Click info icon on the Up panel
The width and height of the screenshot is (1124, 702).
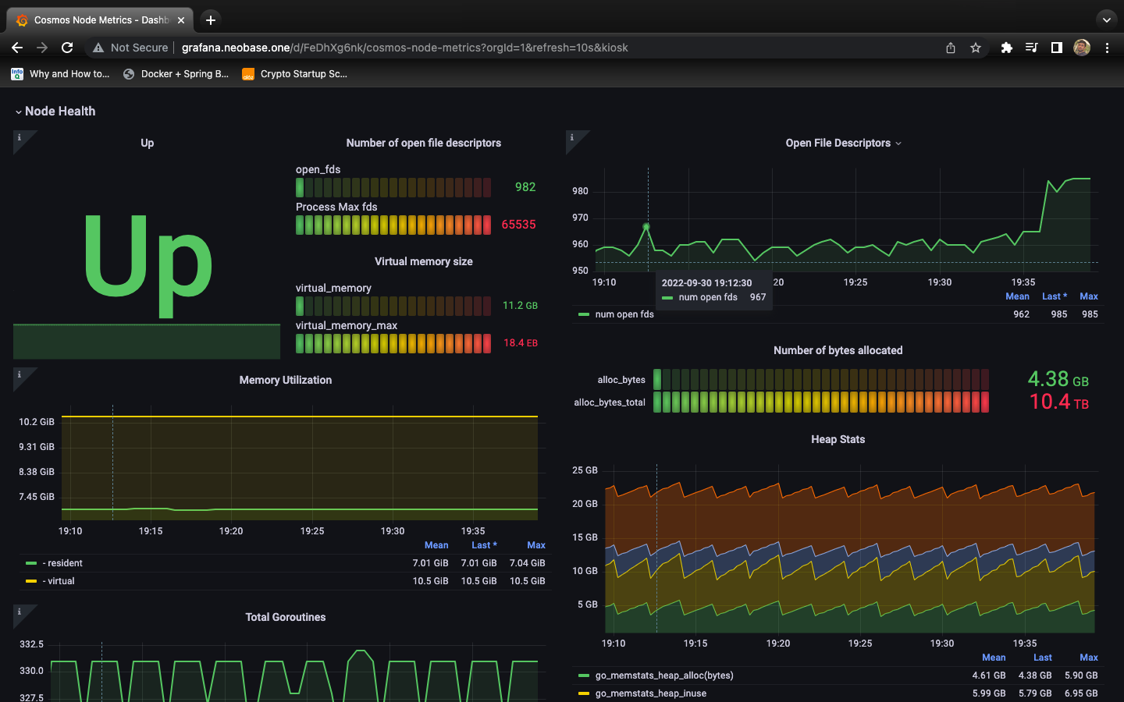(20, 138)
